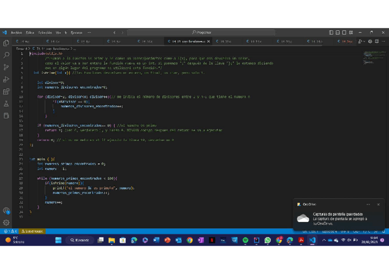Open the Archivo menu
This screenshot has width=389, height=274.
[x=16, y=32]
